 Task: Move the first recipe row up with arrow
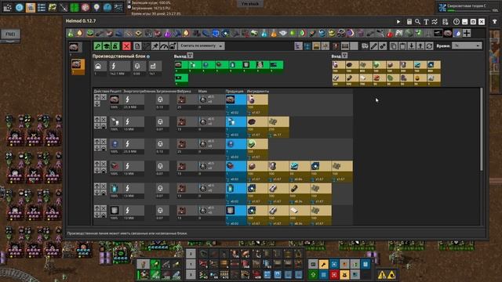coord(97,97)
